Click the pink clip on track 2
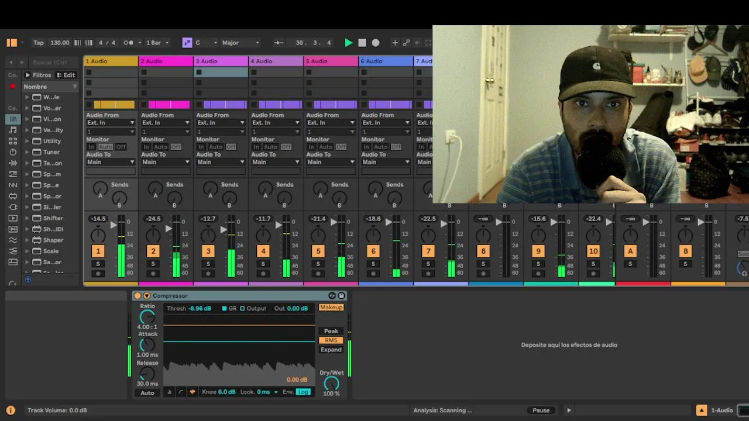This screenshot has width=749, height=421. coord(169,105)
